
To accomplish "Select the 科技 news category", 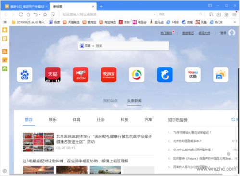I will pyautogui.click(x=125, y=120).
